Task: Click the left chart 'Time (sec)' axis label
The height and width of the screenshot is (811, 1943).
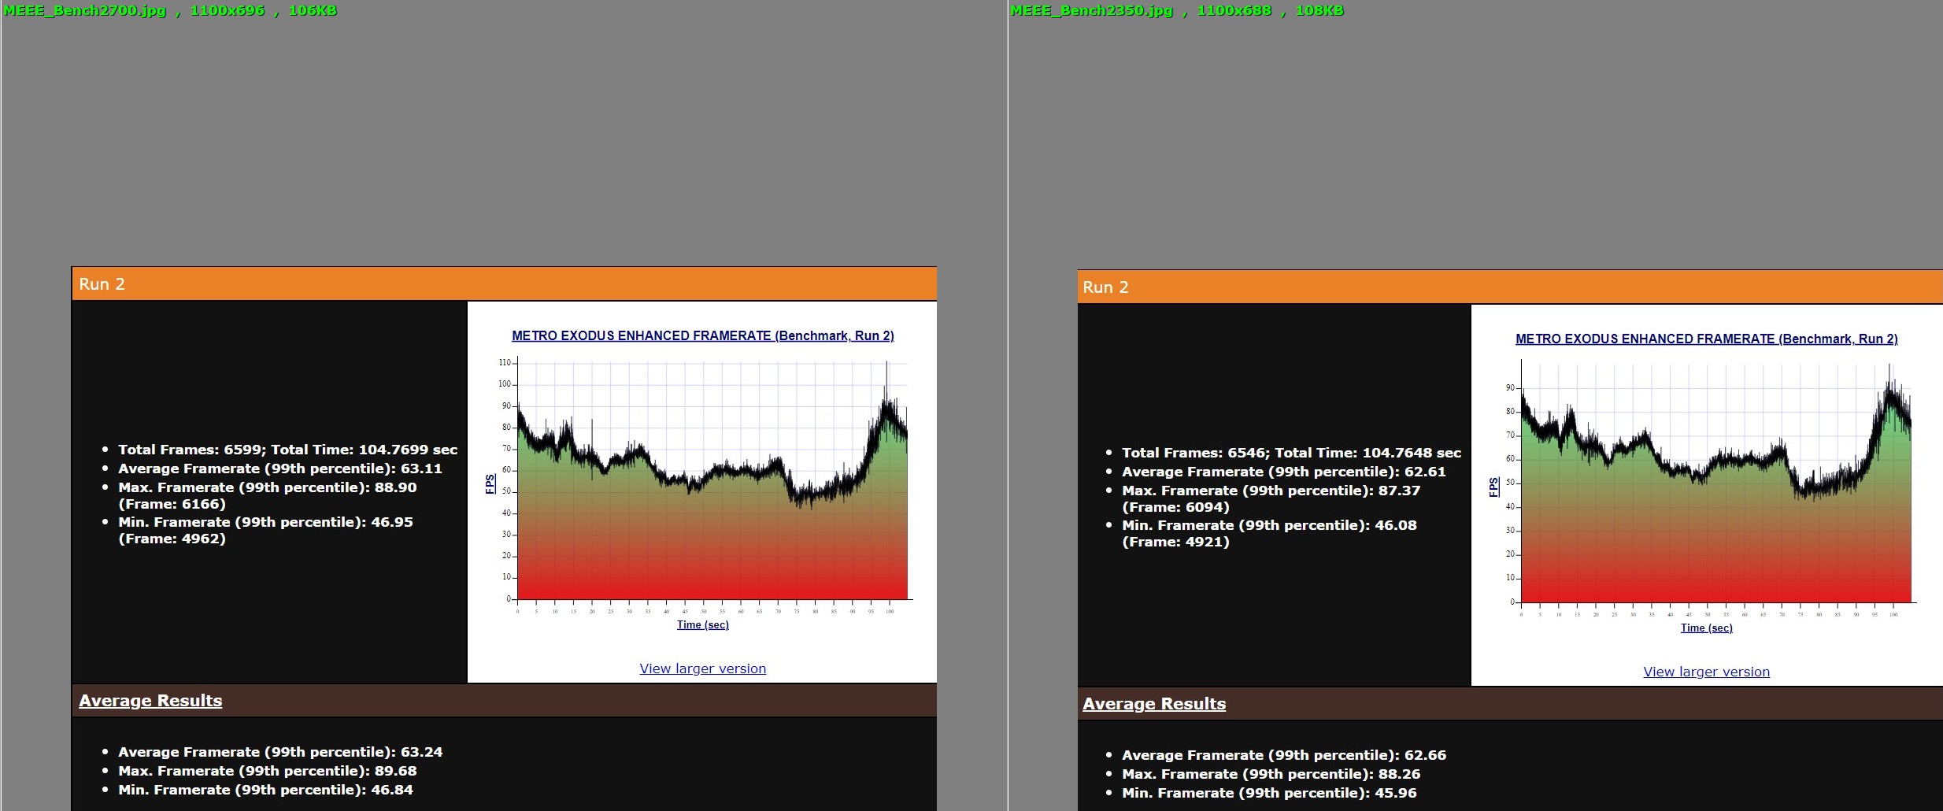Action: (702, 624)
